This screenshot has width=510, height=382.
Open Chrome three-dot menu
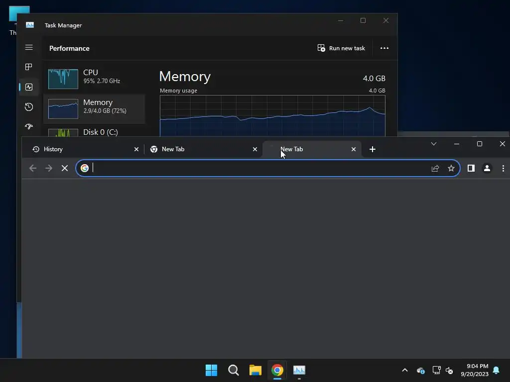point(503,168)
